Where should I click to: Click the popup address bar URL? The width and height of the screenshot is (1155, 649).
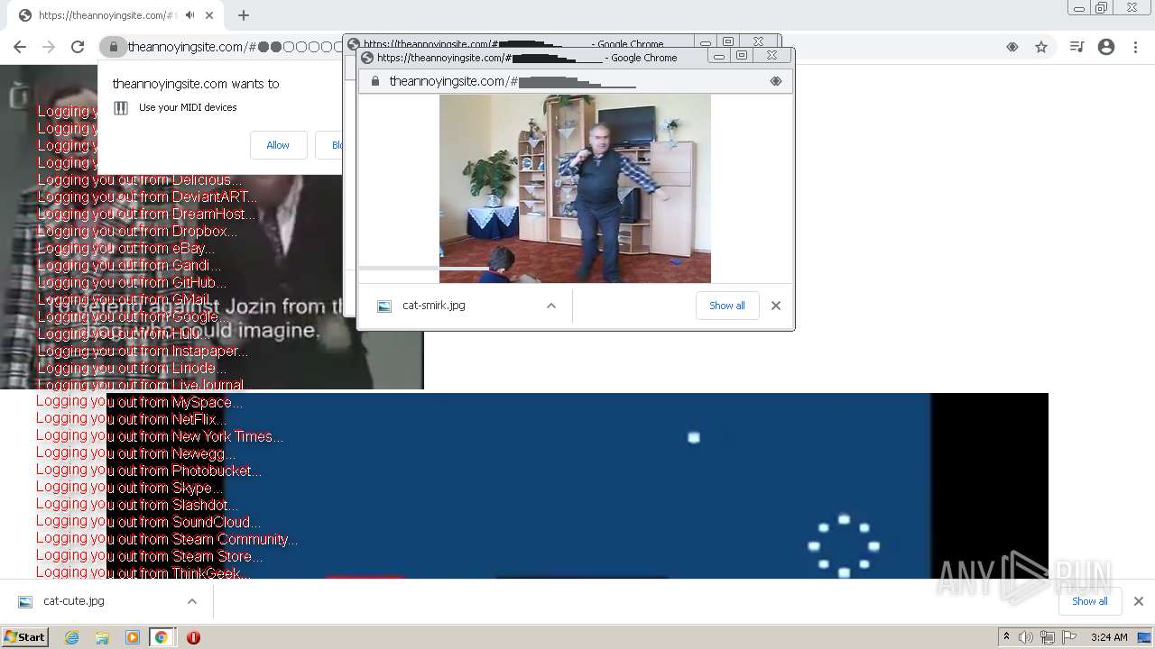(512, 81)
